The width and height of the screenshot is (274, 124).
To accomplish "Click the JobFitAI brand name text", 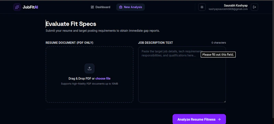I will point(30,7).
